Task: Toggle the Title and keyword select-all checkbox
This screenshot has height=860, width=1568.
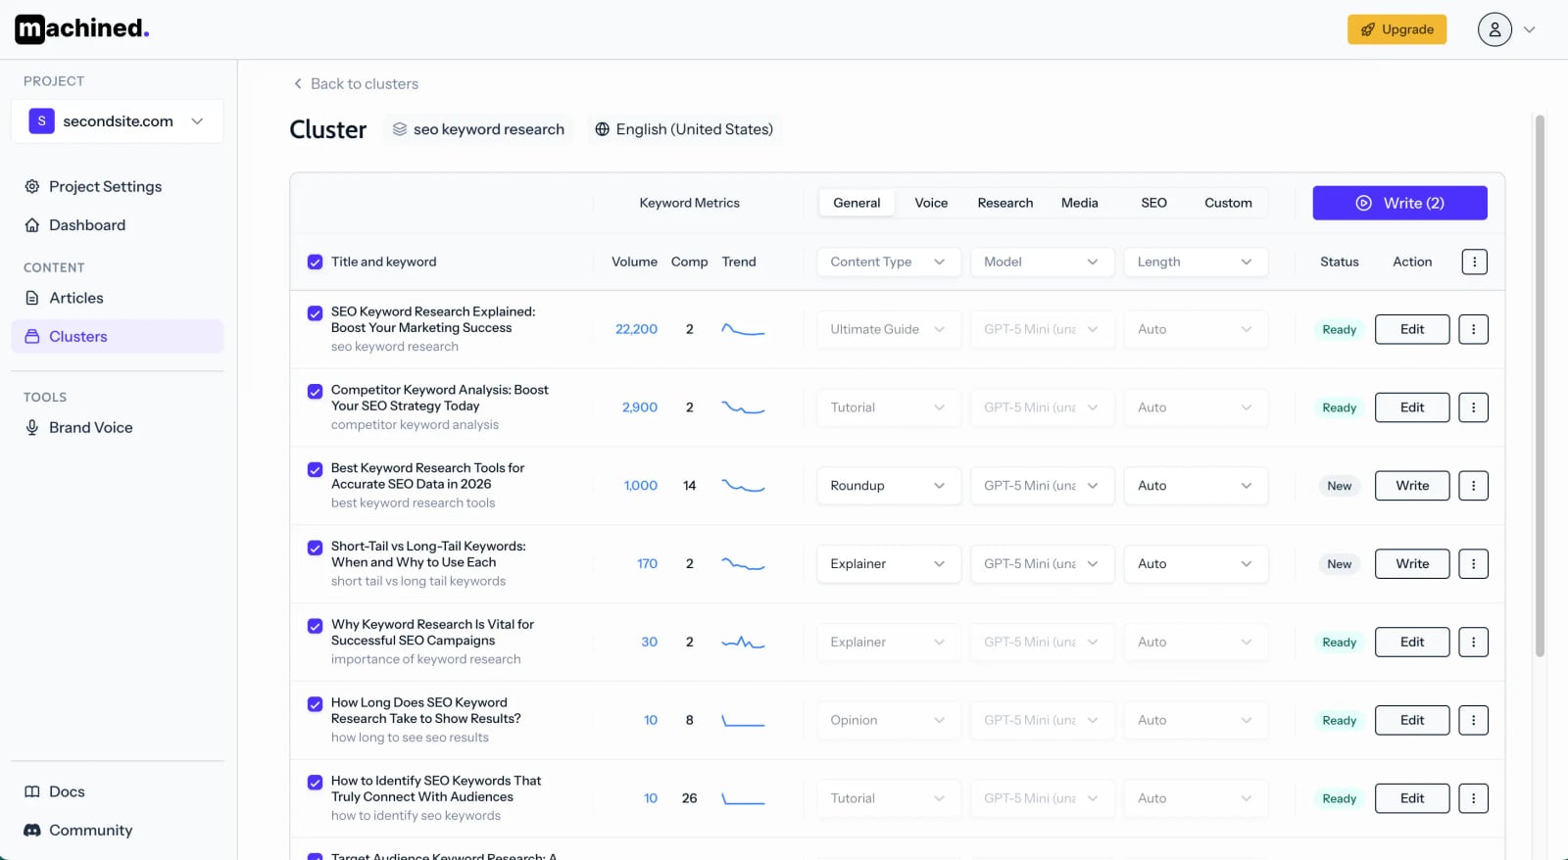Action: pos(315,263)
